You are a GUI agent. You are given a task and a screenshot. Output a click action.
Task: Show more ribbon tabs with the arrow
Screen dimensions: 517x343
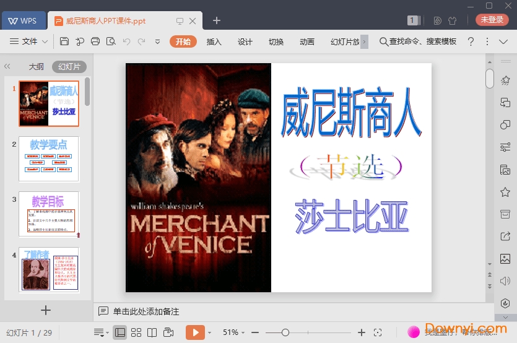coord(364,41)
